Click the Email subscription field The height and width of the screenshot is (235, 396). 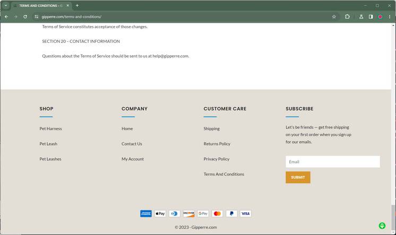tap(333, 162)
